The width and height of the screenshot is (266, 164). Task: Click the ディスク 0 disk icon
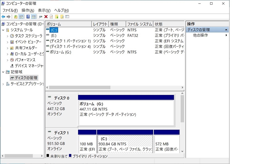(49, 97)
